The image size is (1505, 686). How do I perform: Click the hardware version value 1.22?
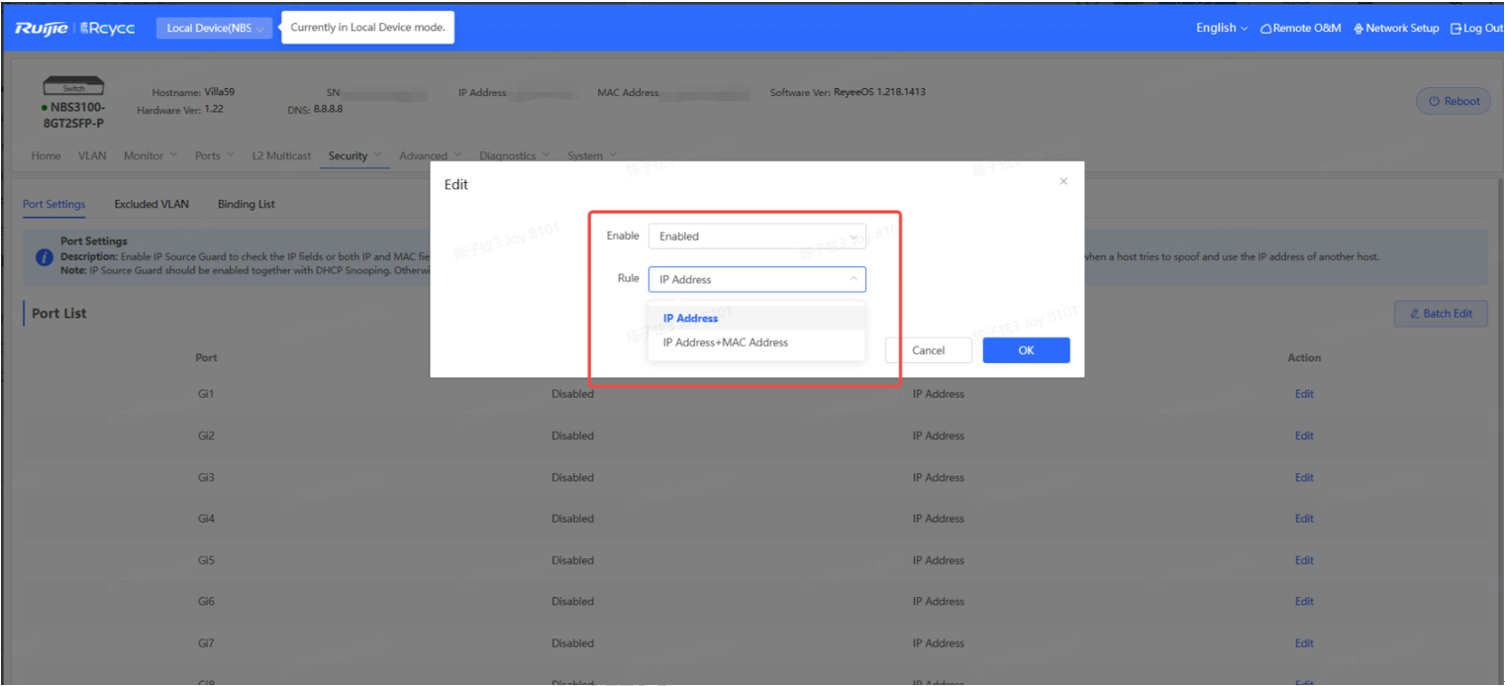tap(214, 110)
